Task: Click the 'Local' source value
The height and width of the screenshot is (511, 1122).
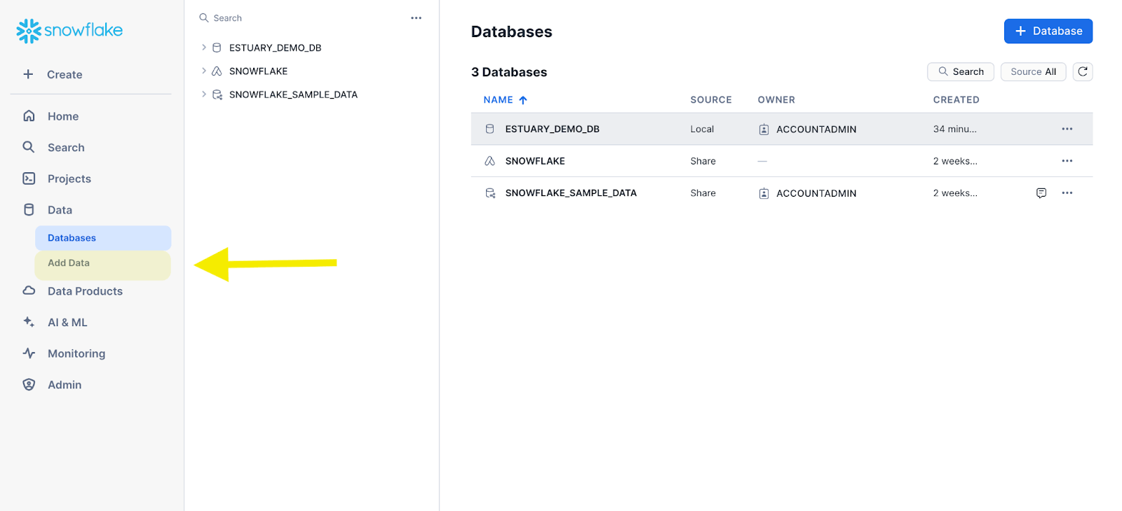Action: pyautogui.click(x=702, y=129)
